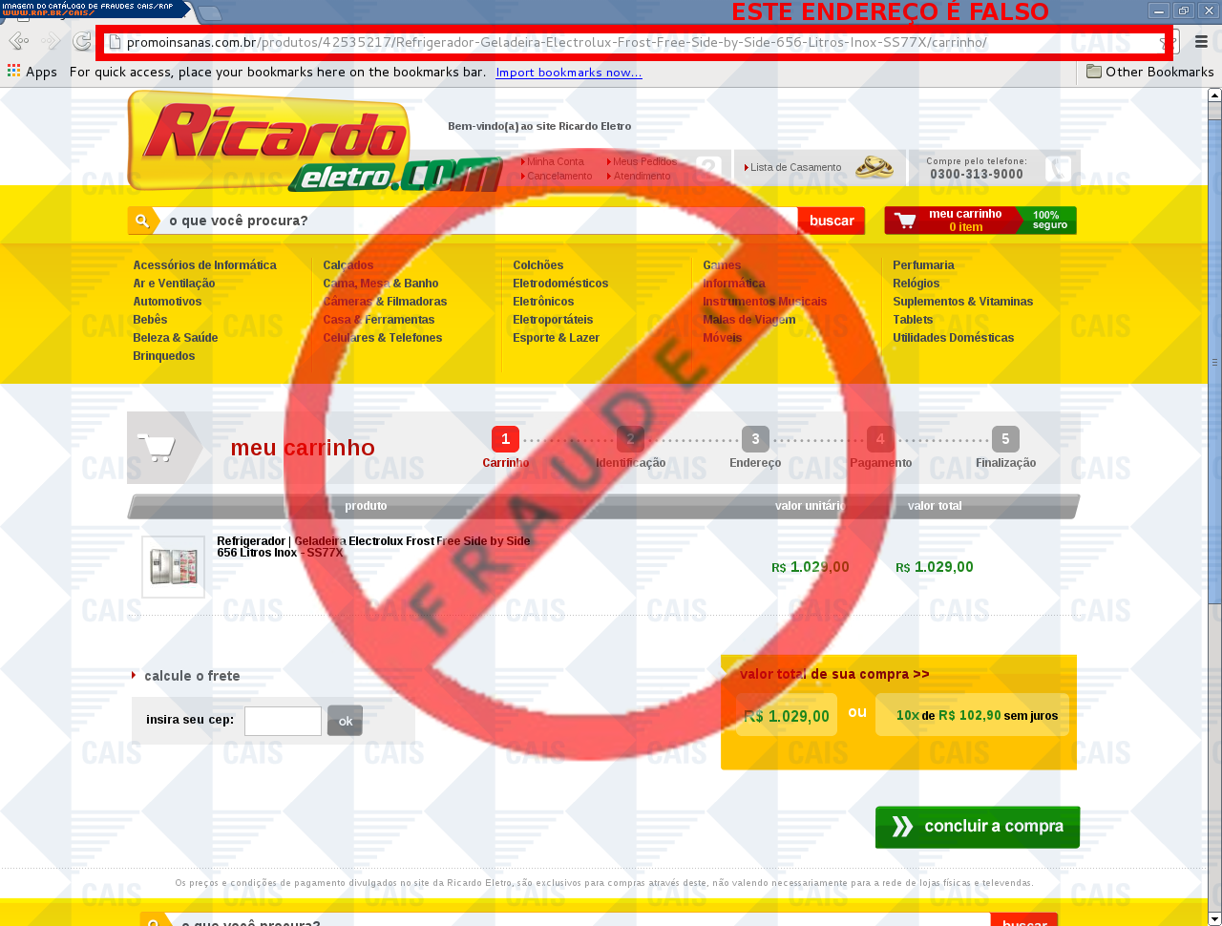Open the Chrome hamburger menu
This screenshot has width=1222, height=926.
[x=1201, y=42]
